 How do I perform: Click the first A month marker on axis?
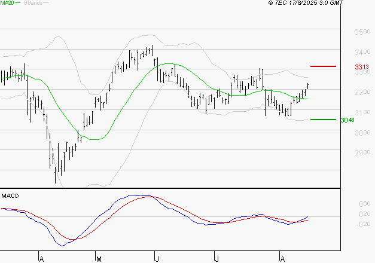point(41,259)
